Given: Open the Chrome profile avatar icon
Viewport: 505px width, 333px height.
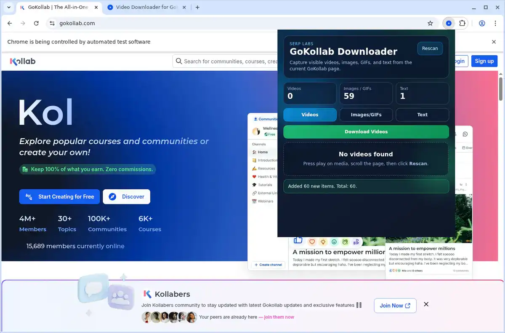Looking at the screenshot, I should pyautogui.click(x=482, y=24).
